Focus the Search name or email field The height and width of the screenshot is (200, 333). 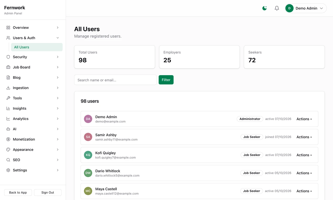click(x=115, y=80)
